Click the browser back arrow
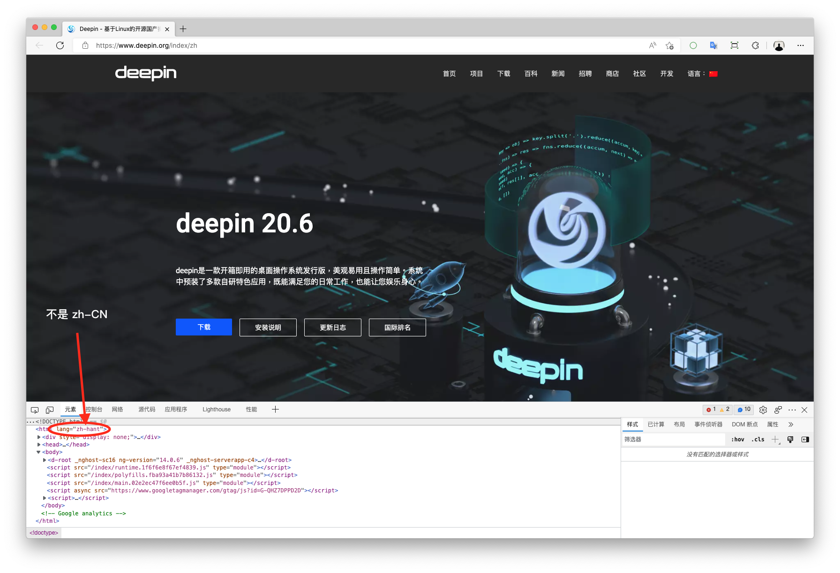The height and width of the screenshot is (573, 840). (x=39, y=45)
